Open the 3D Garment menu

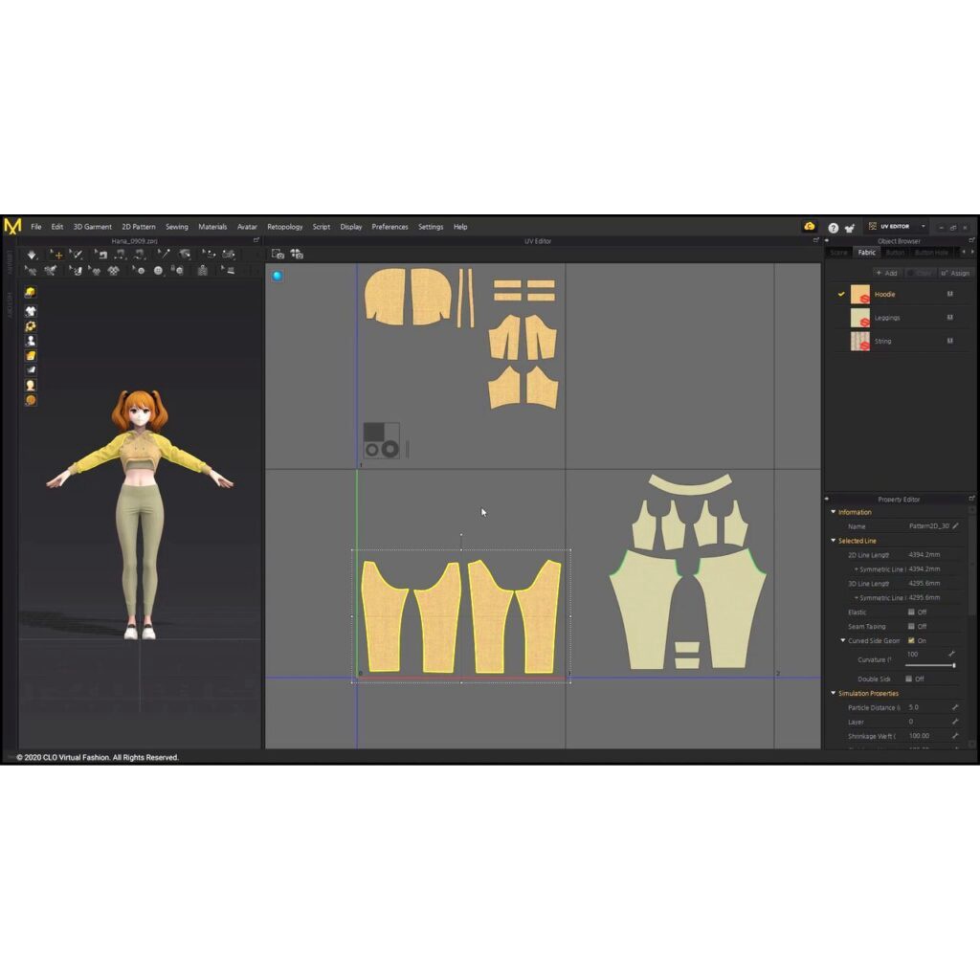[93, 227]
